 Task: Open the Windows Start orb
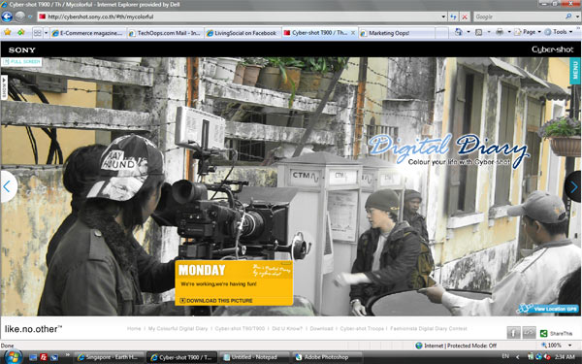[13, 357]
